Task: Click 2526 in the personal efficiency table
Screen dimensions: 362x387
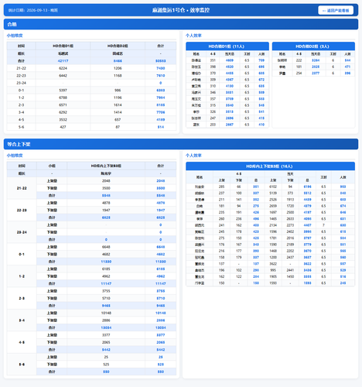Action: point(273,200)
